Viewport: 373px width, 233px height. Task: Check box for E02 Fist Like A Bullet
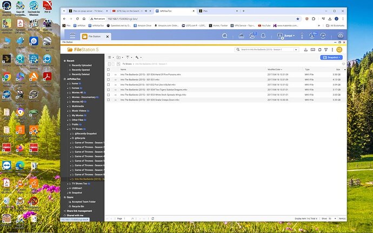click(x=109, y=85)
